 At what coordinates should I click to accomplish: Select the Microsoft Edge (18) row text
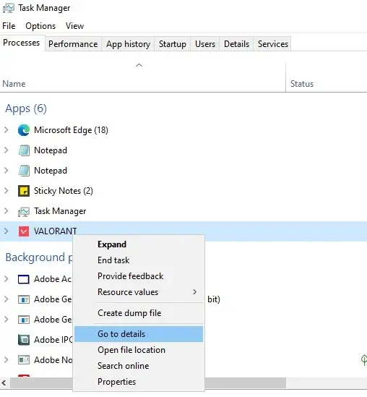(x=71, y=130)
